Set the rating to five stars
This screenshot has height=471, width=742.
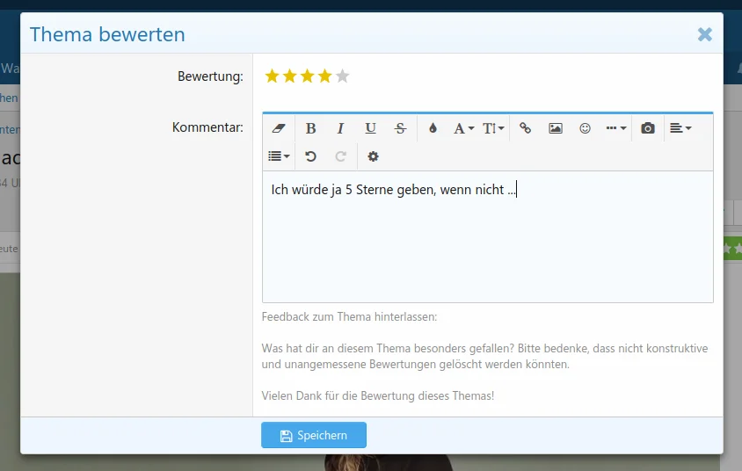click(343, 76)
